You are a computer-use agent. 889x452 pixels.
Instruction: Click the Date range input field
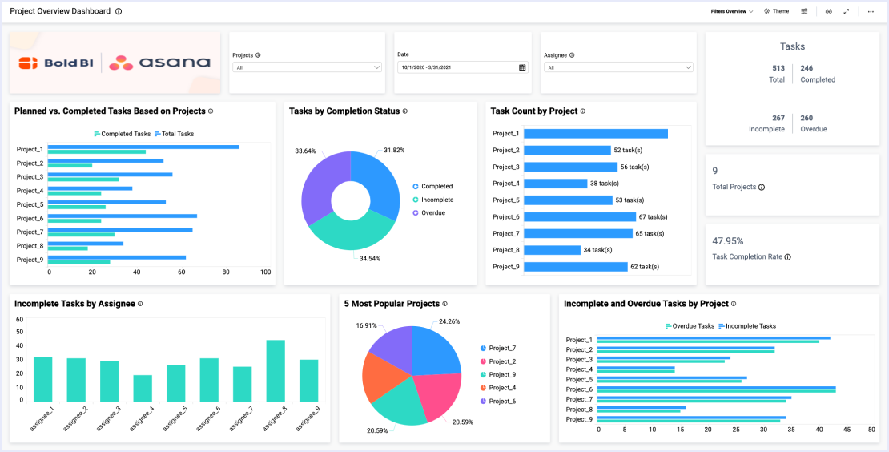point(457,67)
